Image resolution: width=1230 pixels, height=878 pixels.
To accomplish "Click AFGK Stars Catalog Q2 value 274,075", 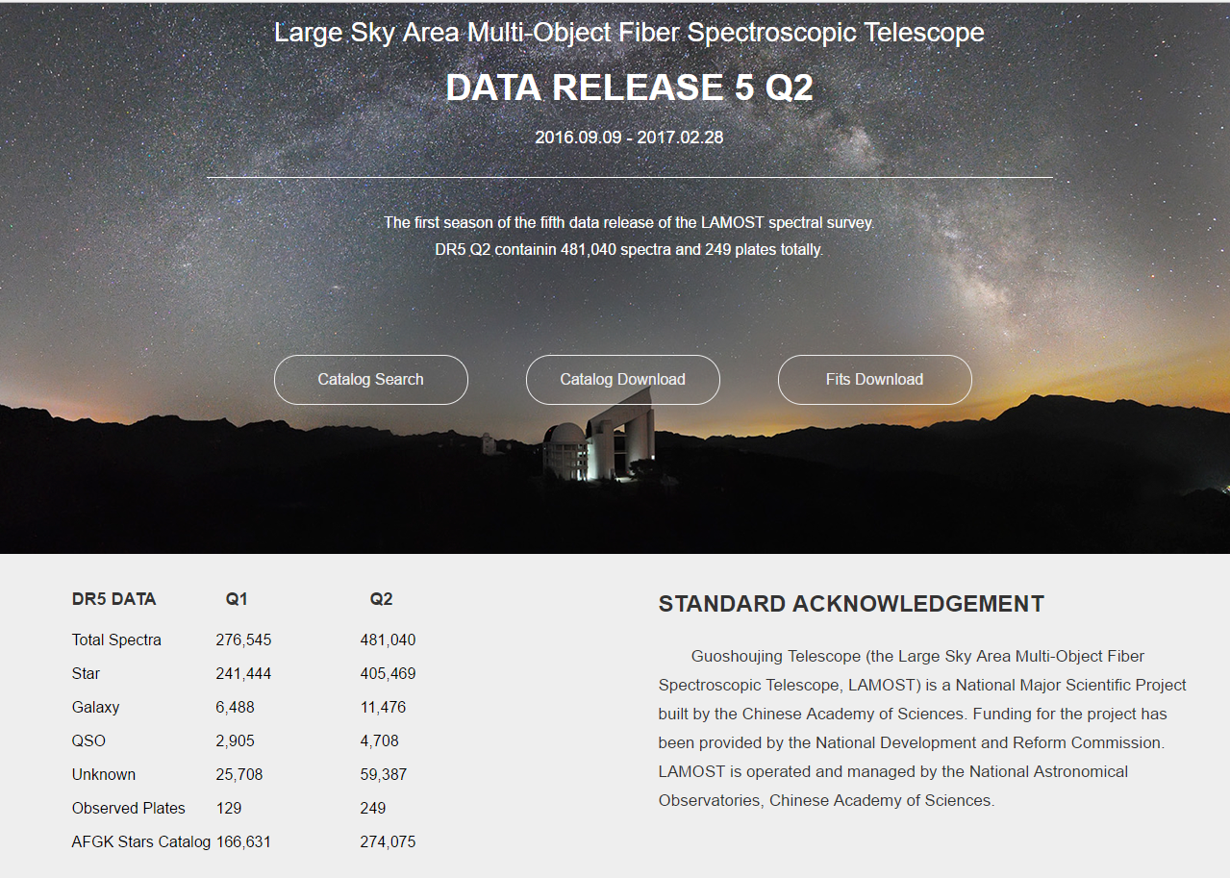I will 388,842.
